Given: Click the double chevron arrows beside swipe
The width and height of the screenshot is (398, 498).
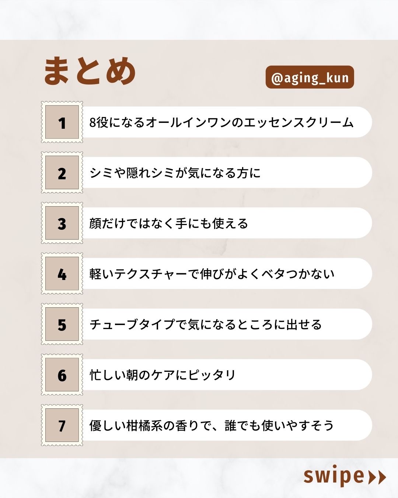Looking at the screenshot, I should 377,477.
